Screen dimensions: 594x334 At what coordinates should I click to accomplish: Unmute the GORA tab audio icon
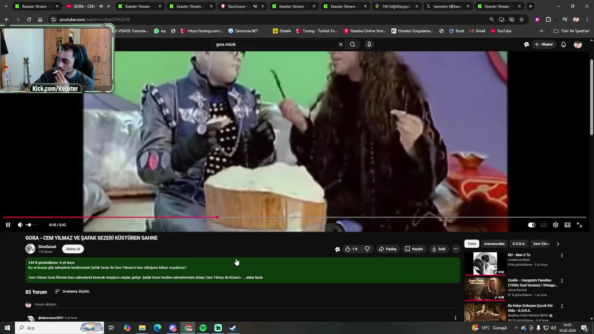(x=101, y=6)
